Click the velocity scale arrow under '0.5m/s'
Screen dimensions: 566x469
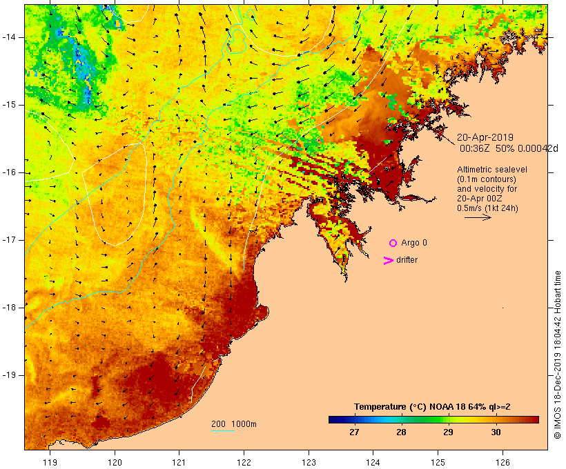pos(478,217)
